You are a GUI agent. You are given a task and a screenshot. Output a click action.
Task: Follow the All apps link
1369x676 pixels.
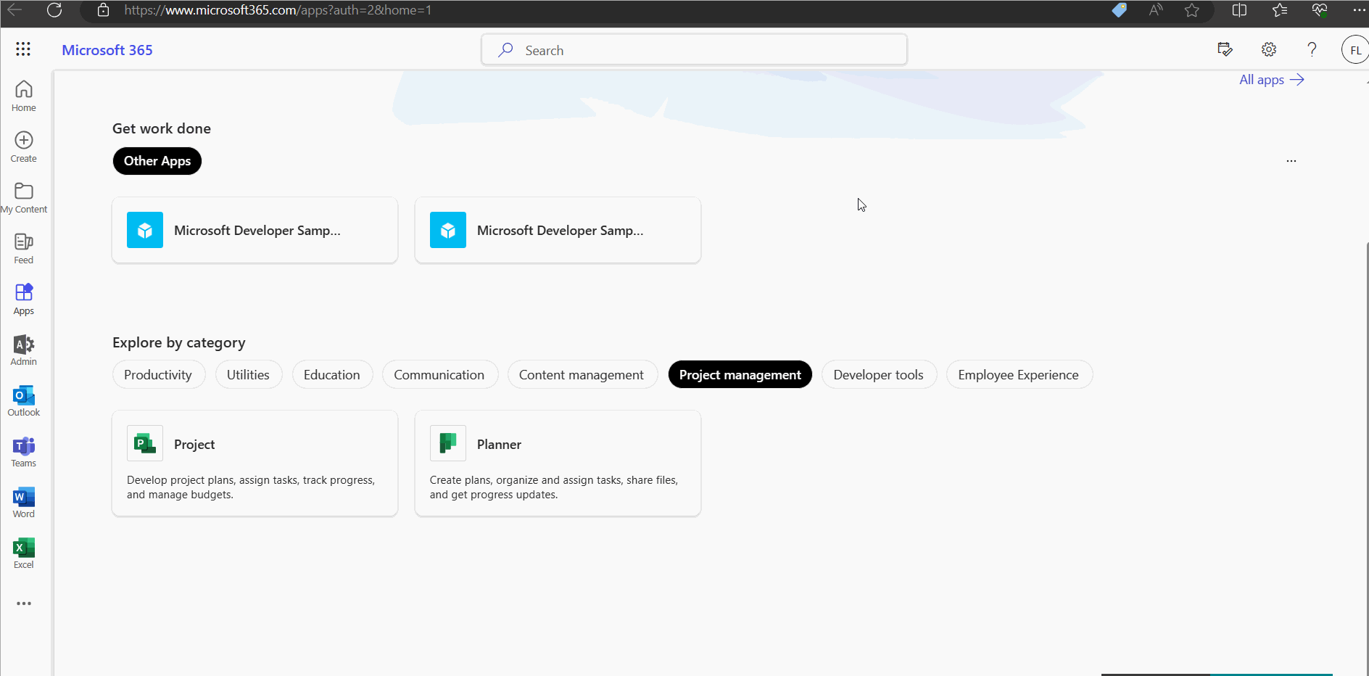click(x=1272, y=80)
